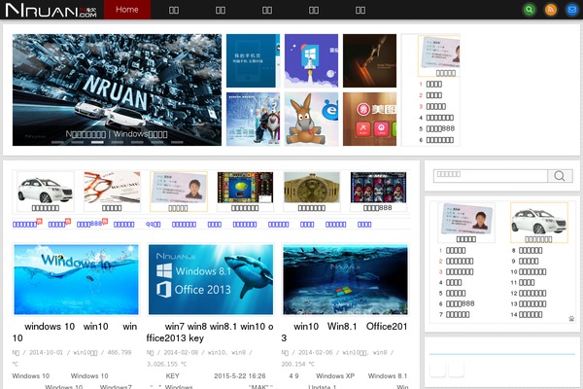Open the X-MEN ad thumbnail

click(378, 188)
